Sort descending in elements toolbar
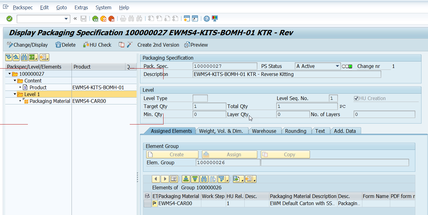This screenshot has height=215, width=428. [195, 179]
